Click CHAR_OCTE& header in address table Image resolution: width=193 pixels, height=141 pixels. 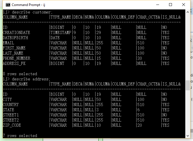click(x=149, y=84)
